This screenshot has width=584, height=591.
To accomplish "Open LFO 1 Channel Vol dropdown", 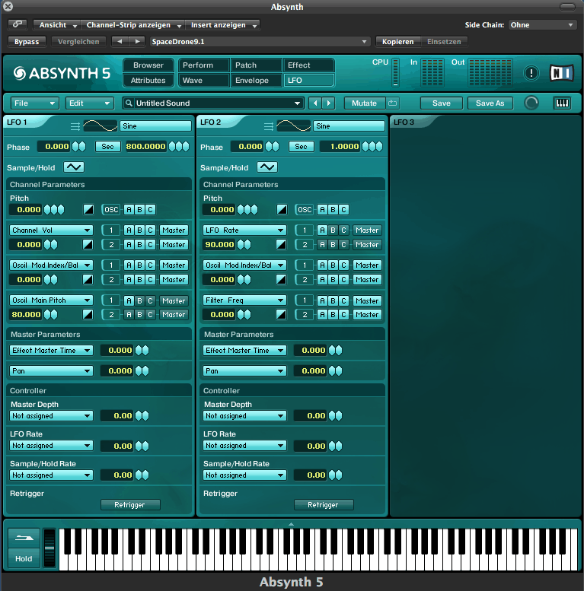I will click(51, 230).
